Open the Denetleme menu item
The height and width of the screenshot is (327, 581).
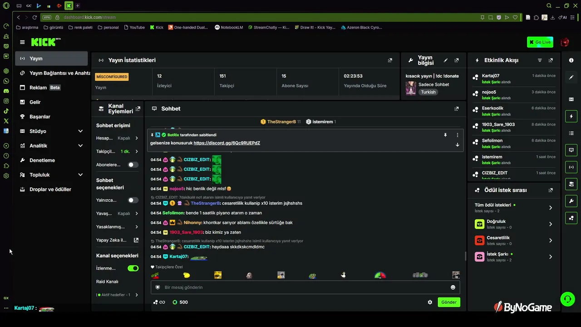(51, 160)
